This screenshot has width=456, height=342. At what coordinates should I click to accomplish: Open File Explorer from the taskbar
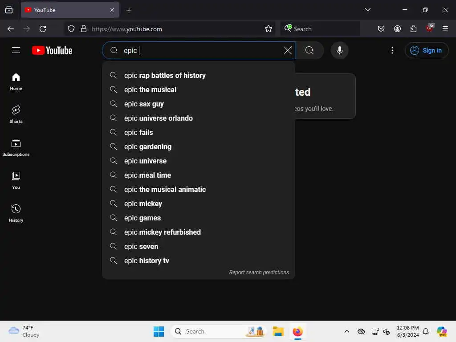(x=278, y=331)
